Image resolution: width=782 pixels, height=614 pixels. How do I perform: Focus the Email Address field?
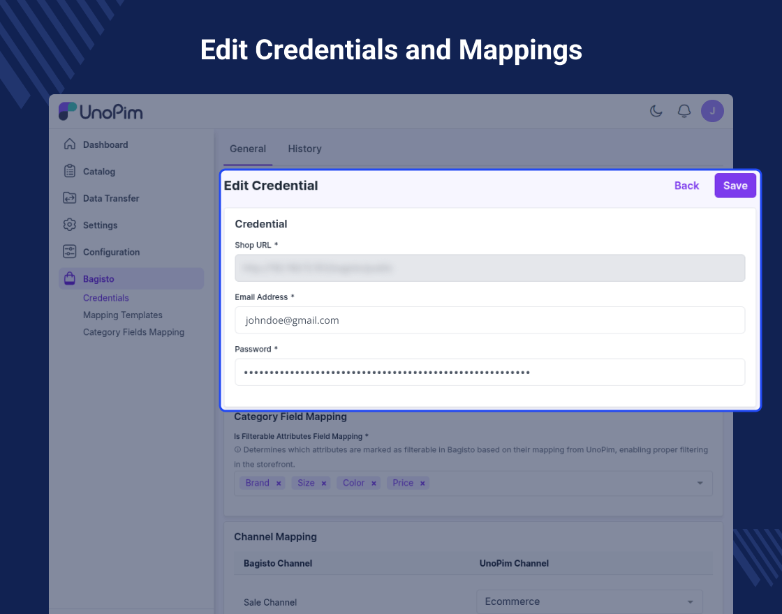pyautogui.click(x=489, y=320)
